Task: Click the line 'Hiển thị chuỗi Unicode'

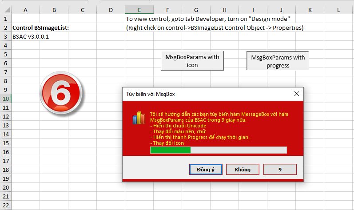Action: coord(178,126)
